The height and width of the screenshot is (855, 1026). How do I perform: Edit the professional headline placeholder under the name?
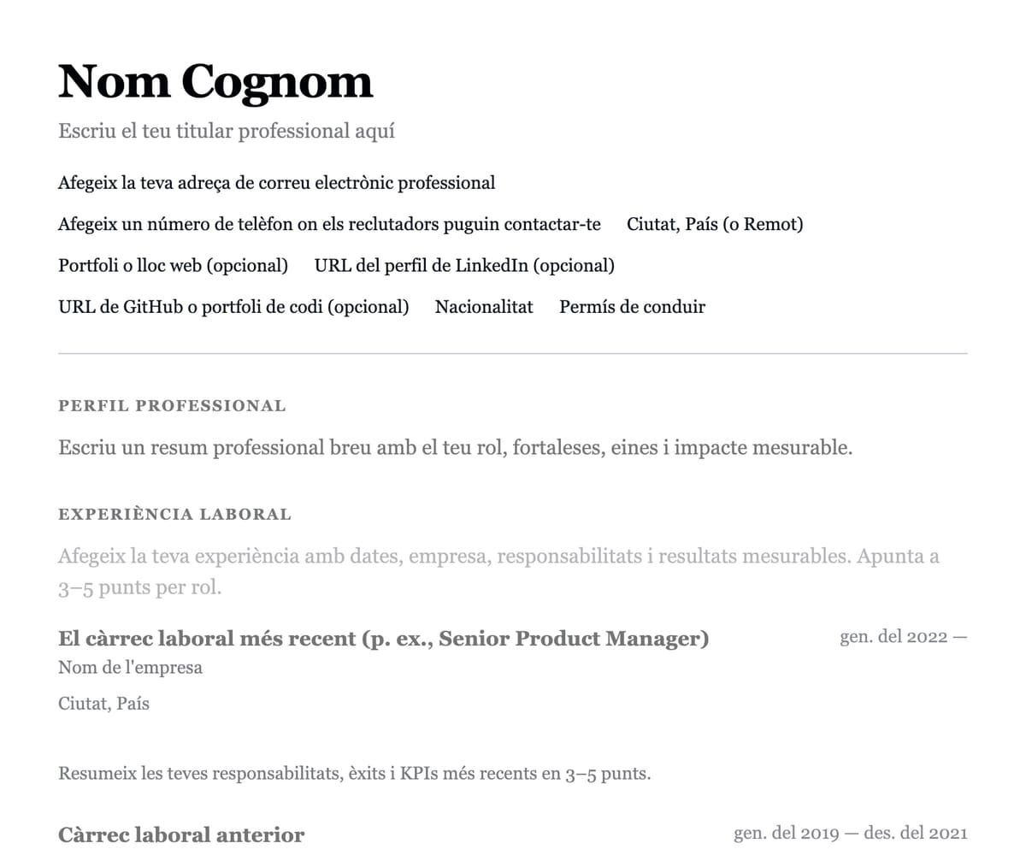[x=227, y=132]
